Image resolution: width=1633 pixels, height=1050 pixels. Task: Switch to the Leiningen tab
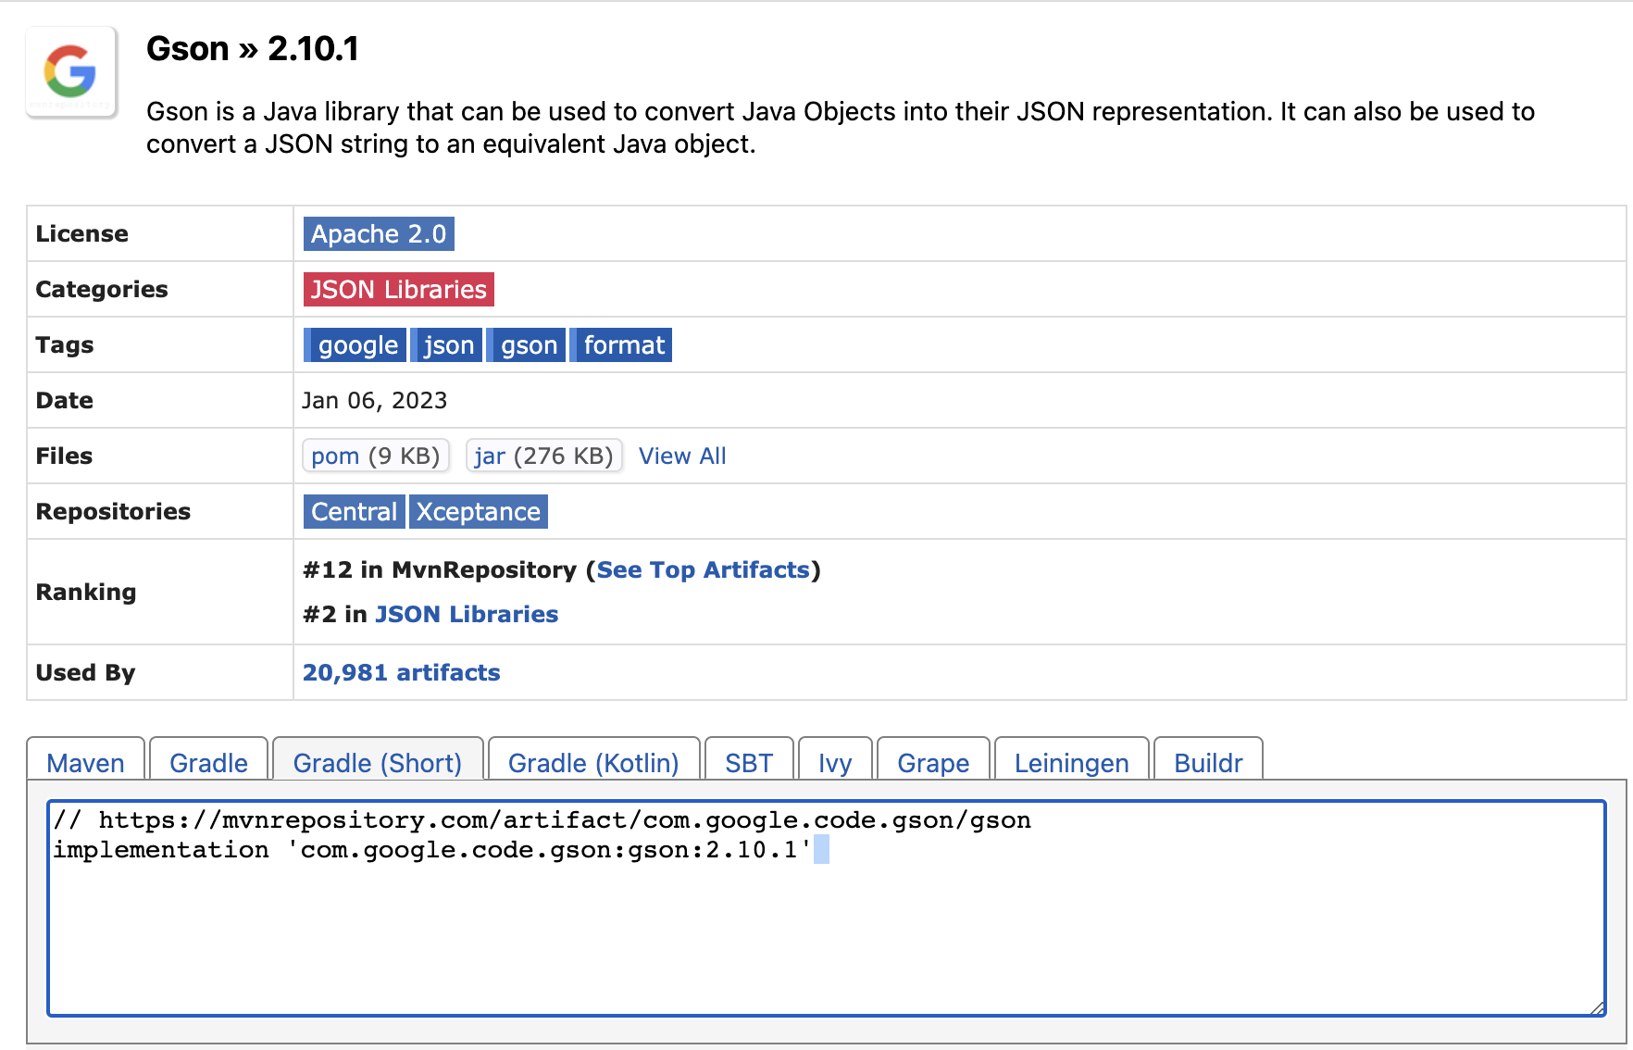(1071, 760)
